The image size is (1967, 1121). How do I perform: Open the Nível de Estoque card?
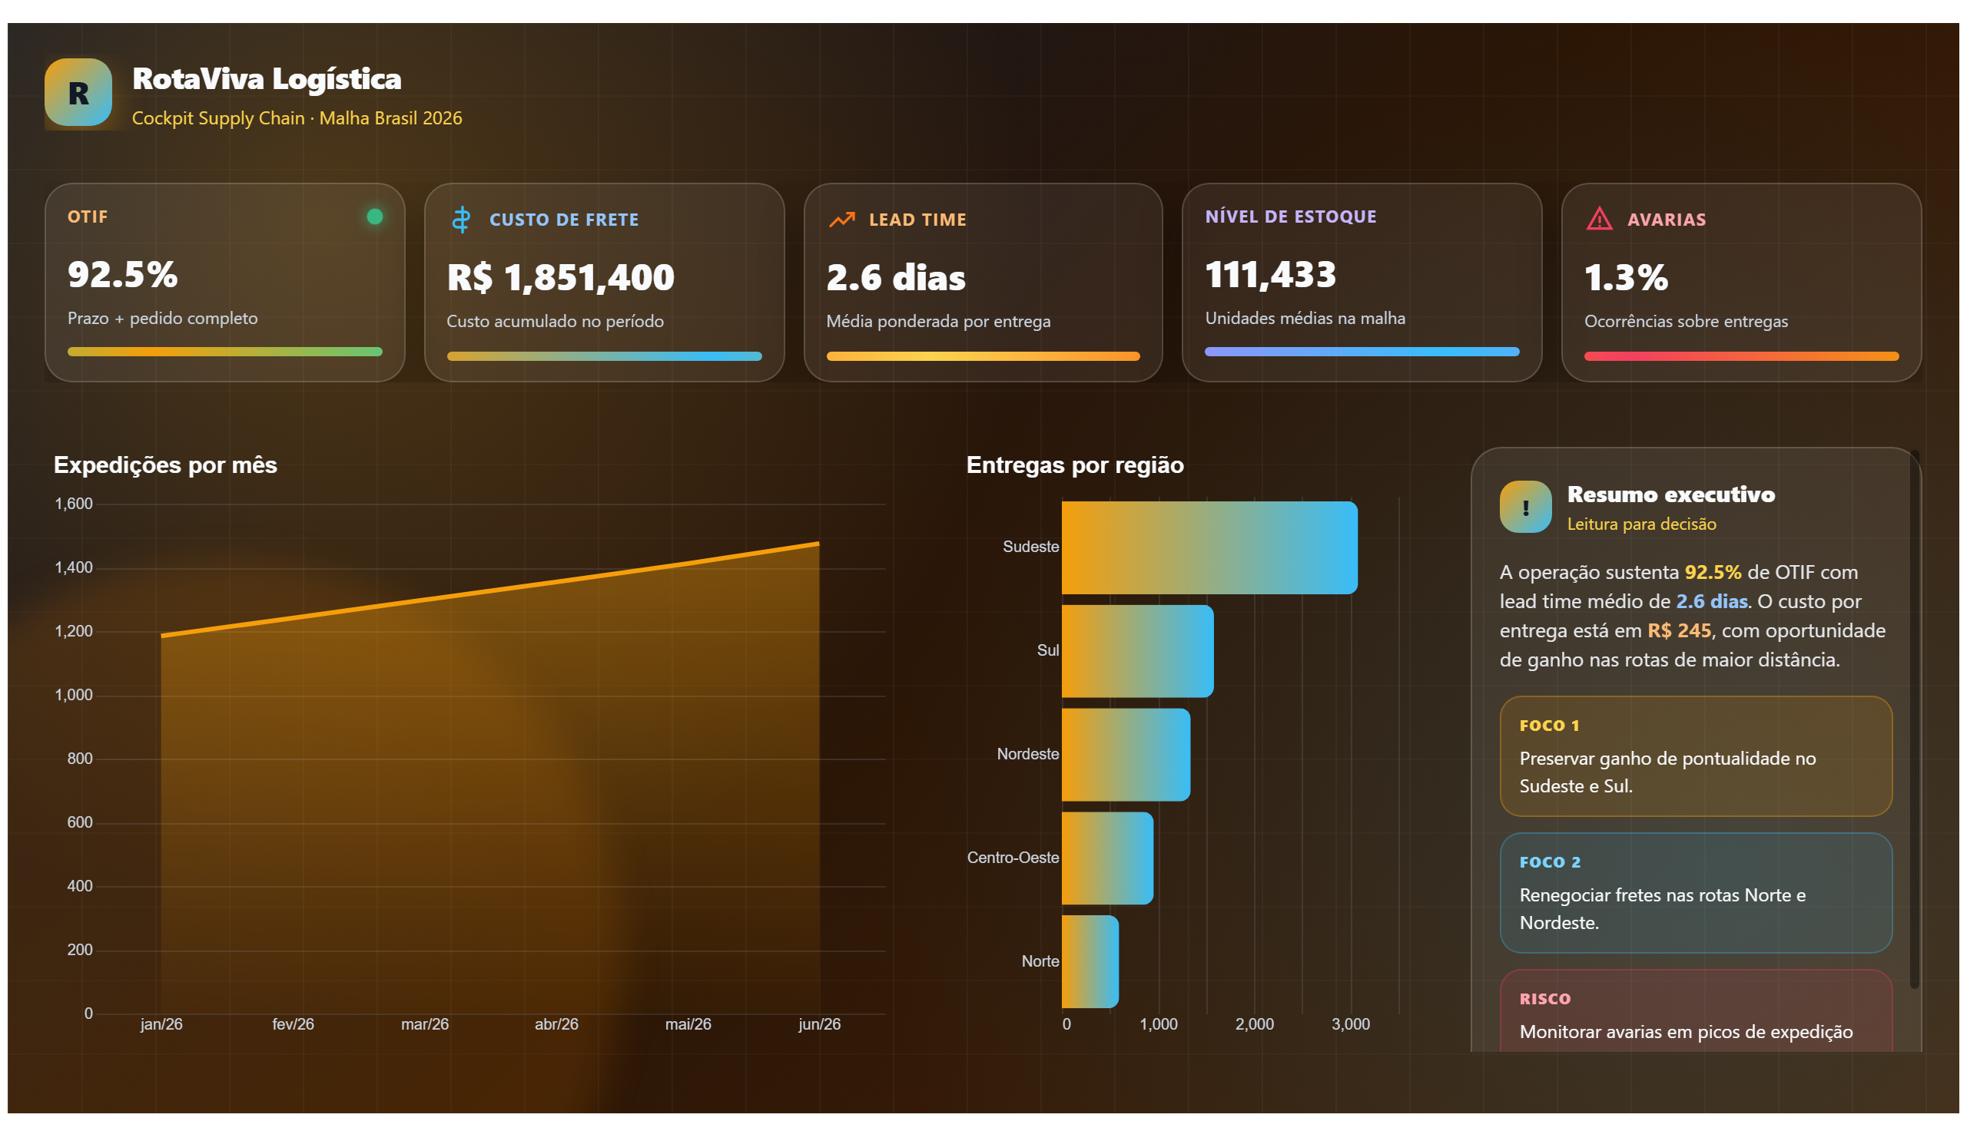pyautogui.click(x=1362, y=283)
